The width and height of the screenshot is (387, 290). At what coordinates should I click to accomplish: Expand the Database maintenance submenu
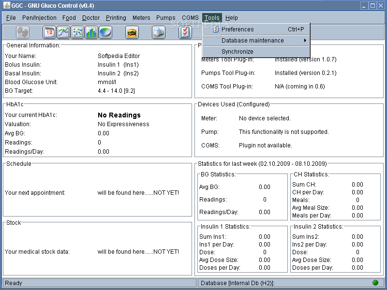(256, 40)
